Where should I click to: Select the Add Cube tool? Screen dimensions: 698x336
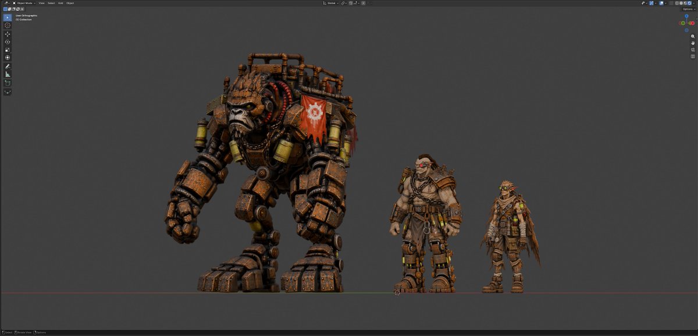tap(8, 83)
